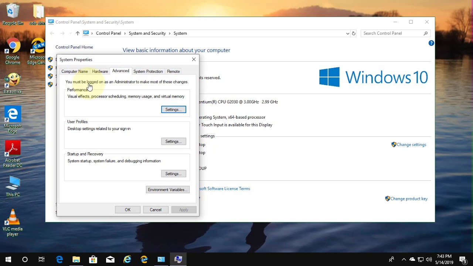Viewport: 473px width, 266px height.
Task: Open Edge Canary from taskbar
Action: [144, 259]
